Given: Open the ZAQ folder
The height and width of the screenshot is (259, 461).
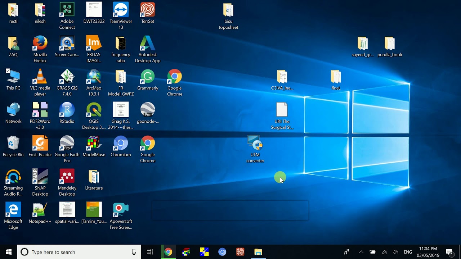Looking at the screenshot, I should (x=13, y=47).
